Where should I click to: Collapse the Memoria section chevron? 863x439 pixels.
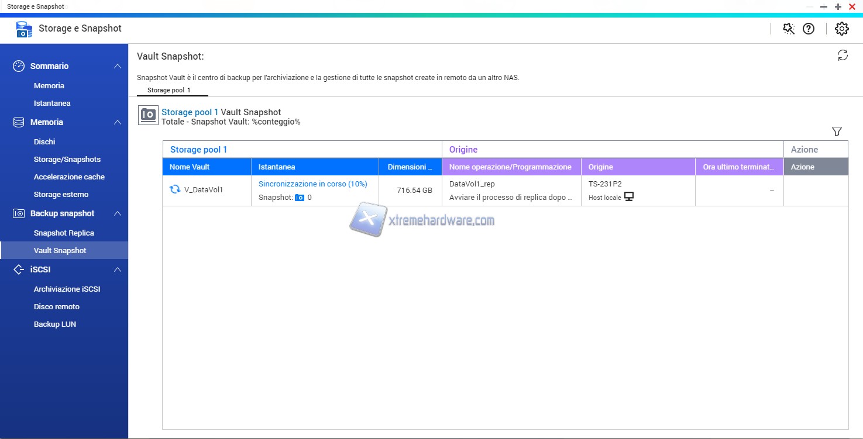(118, 122)
